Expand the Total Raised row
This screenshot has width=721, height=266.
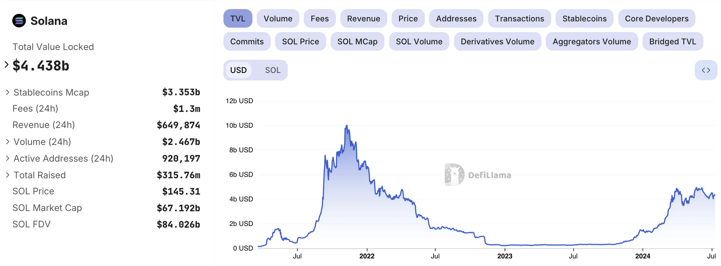tap(8, 175)
